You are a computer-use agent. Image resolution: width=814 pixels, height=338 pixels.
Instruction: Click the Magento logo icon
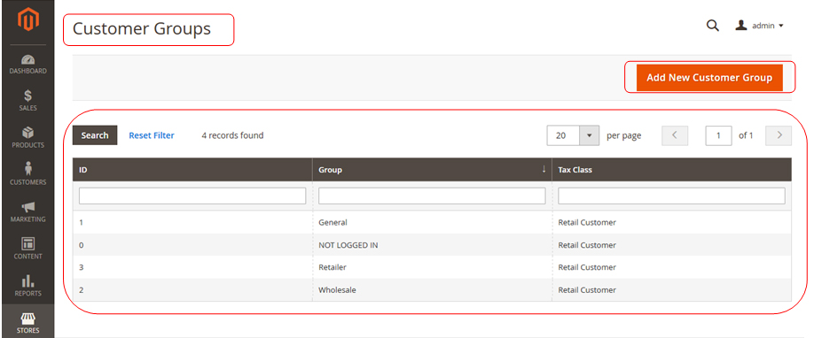[x=27, y=19]
